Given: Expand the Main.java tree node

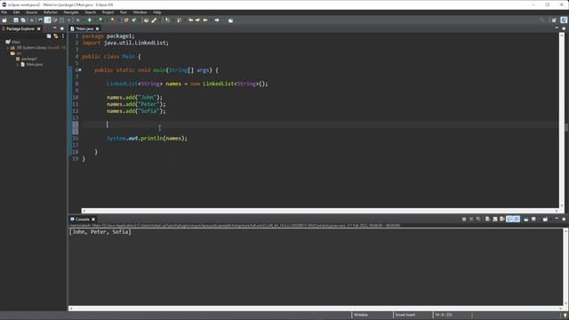Looking at the screenshot, I should pos(18,64).
